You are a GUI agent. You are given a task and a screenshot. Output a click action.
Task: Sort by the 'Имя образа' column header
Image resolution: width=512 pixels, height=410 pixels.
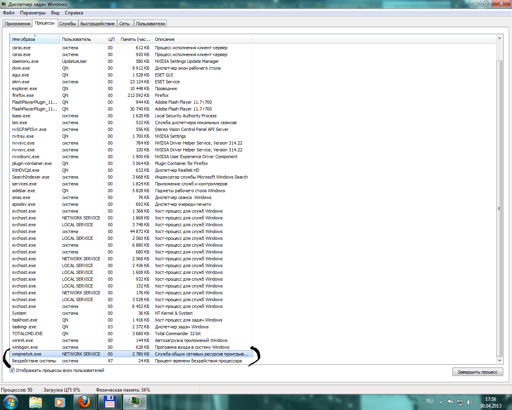(x=35, y=39)
